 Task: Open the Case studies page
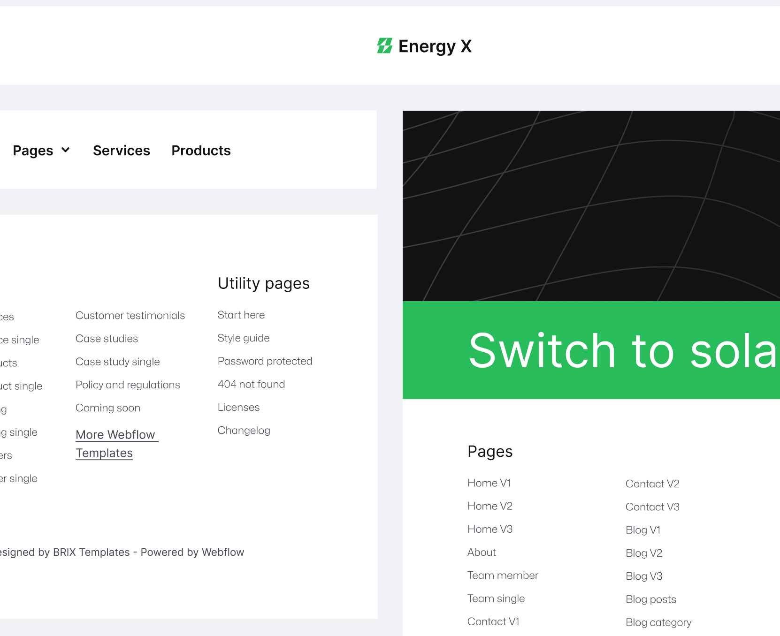(107, 338)
